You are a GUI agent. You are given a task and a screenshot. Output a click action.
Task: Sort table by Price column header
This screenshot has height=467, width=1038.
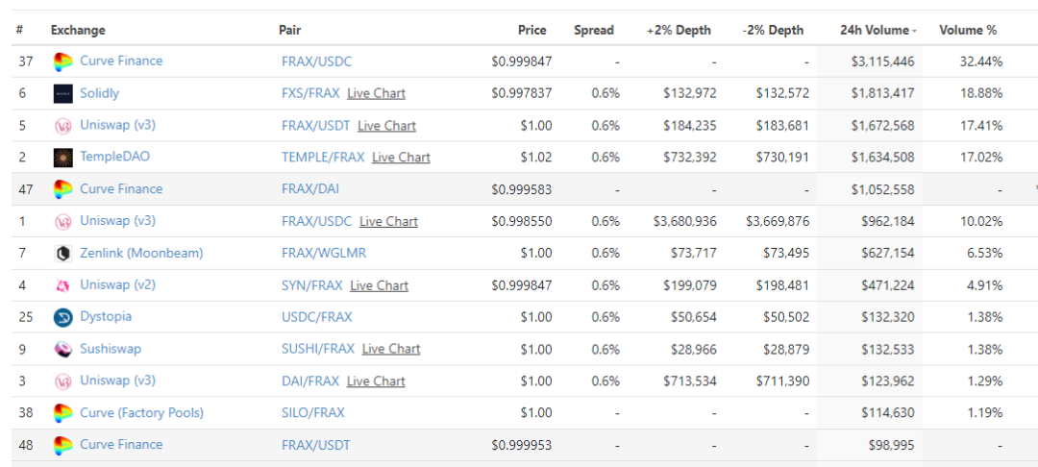532,31
